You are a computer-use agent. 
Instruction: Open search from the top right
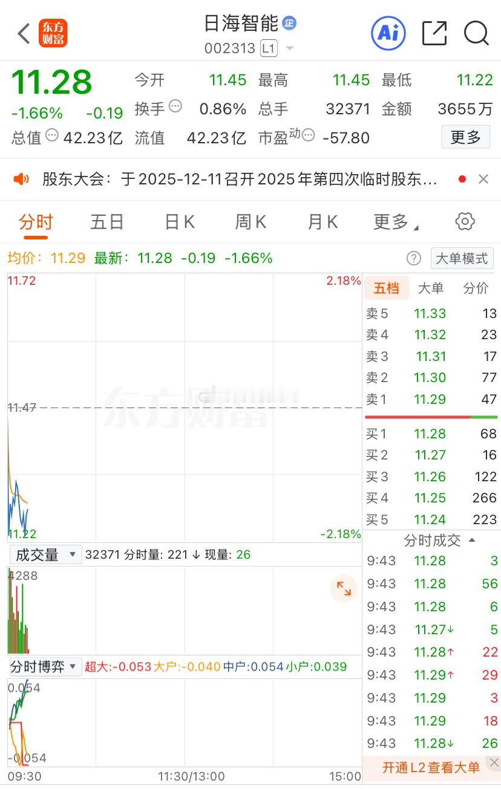pyautogui.click(x=477, y=33)
